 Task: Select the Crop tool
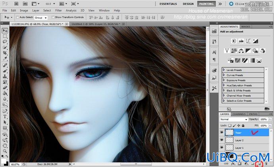(5, 53)
